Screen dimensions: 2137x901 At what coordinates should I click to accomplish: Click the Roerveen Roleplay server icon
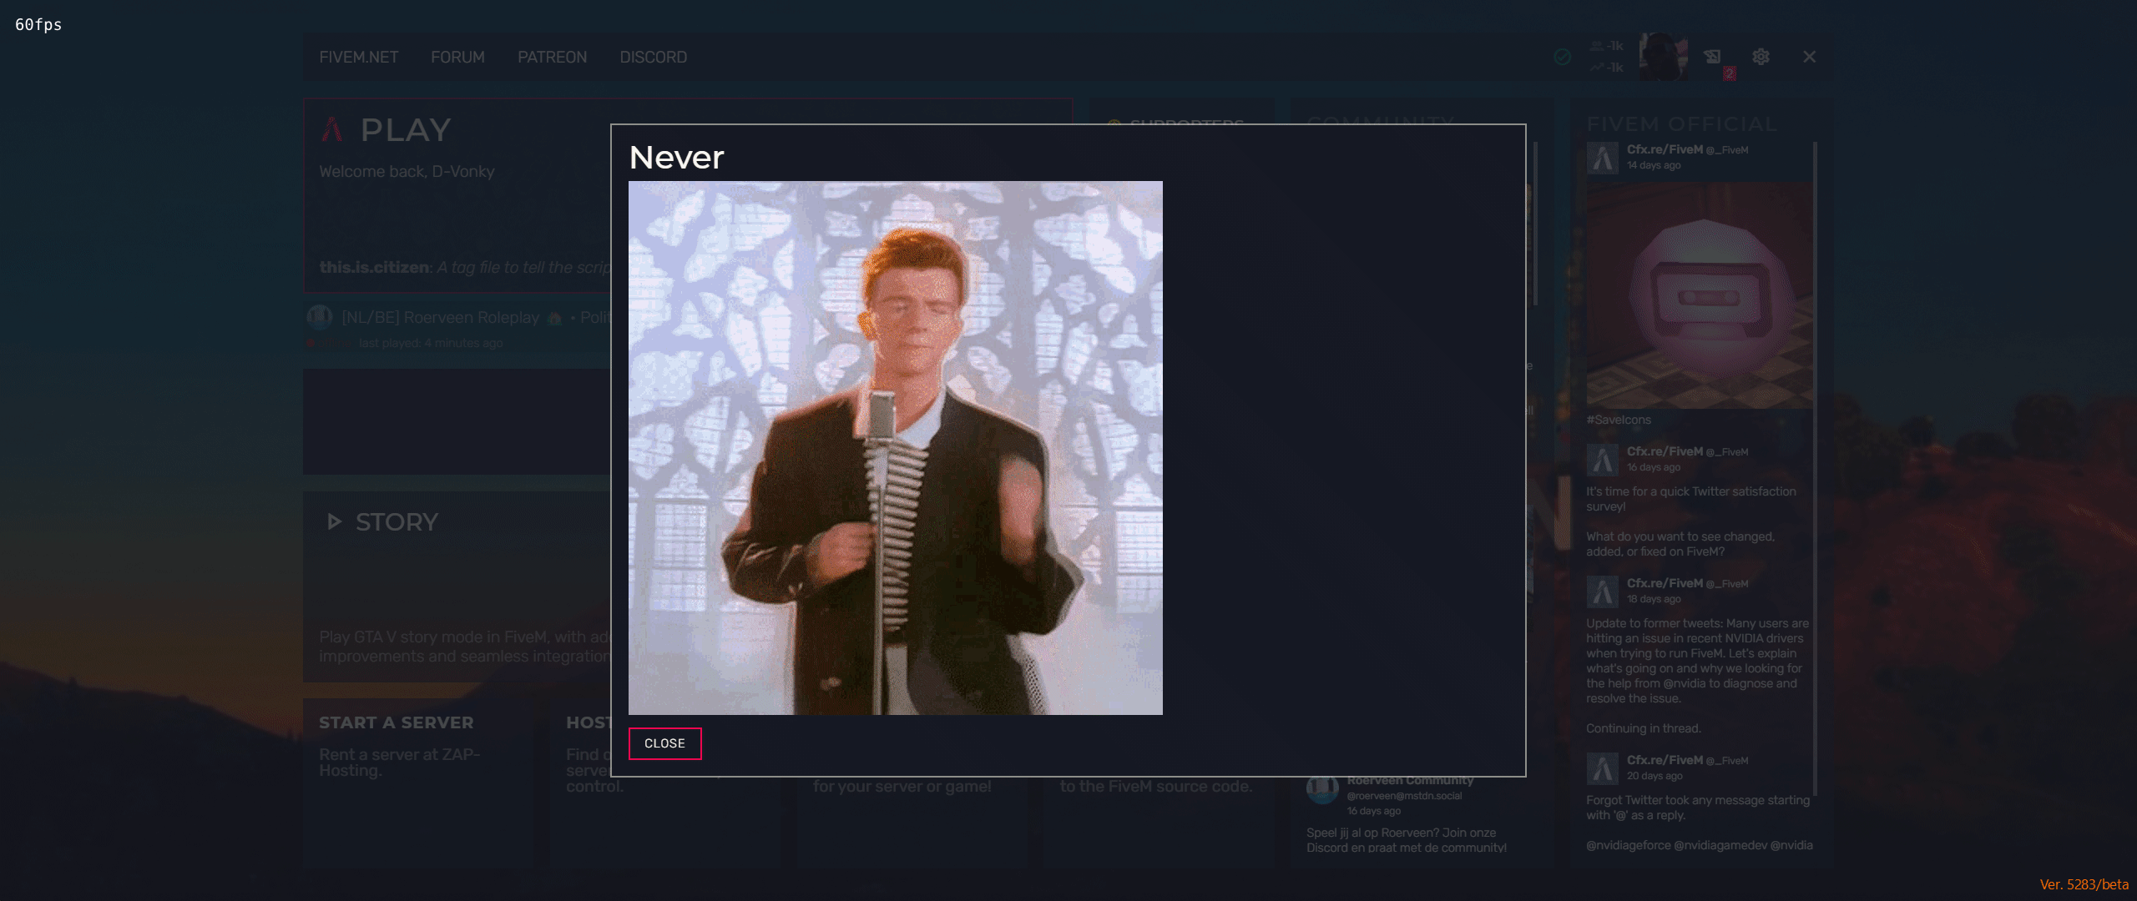(x=319, y=317)
